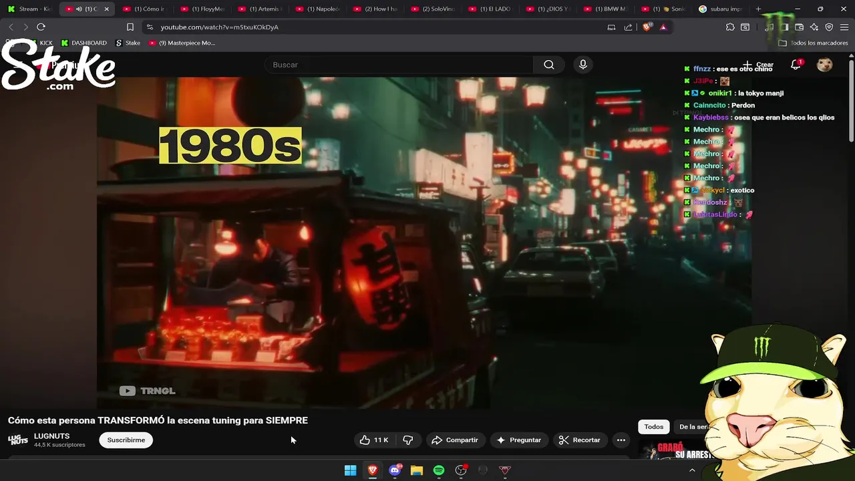Click chat username Cainncito
The width and height of the screenshot is (855, 481).
pos(709,105)
